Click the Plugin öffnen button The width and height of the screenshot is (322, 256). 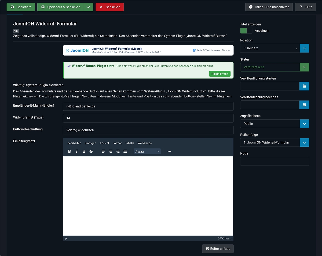point(220,74)
